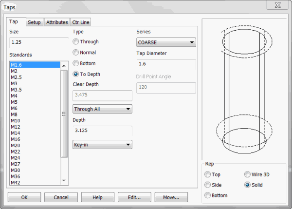Select M1.6 in Standards list

(x=35, y=65)
